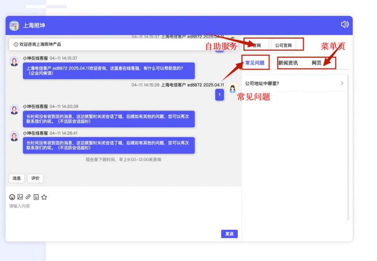This screenshot has height=261, width=377.
Task: Click the 消息 button
Action: pyautogui.click(x=17, y=178)
